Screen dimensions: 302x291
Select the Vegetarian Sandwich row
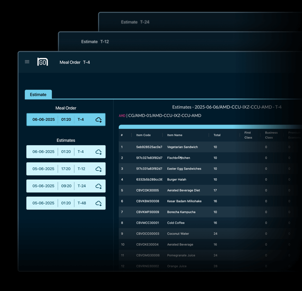pos(182,147)
